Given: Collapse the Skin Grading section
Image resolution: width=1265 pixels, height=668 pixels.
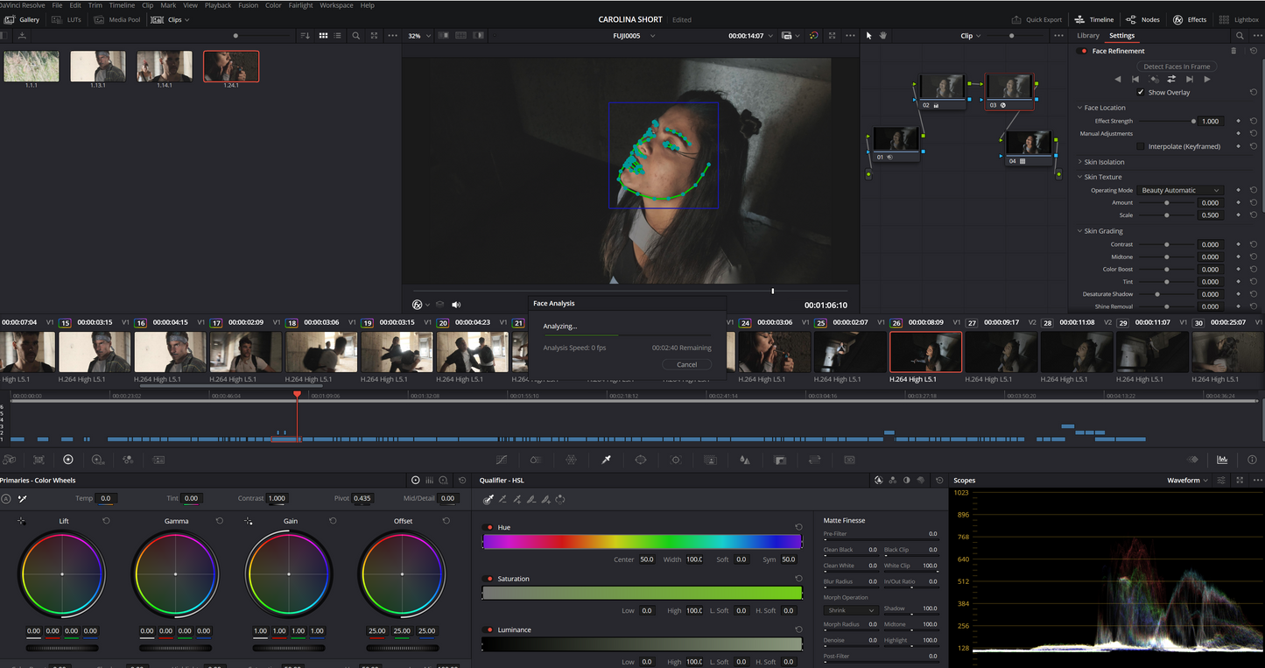Looking at the screenshot, I should [x=1079, y=231].
